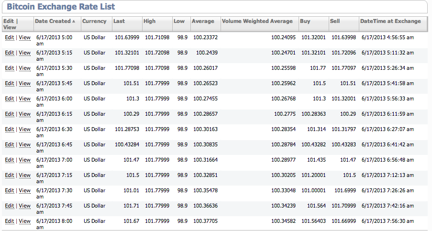Select Sell value 101.6999
Screen dimensions: 432x231
pos(345,190)
